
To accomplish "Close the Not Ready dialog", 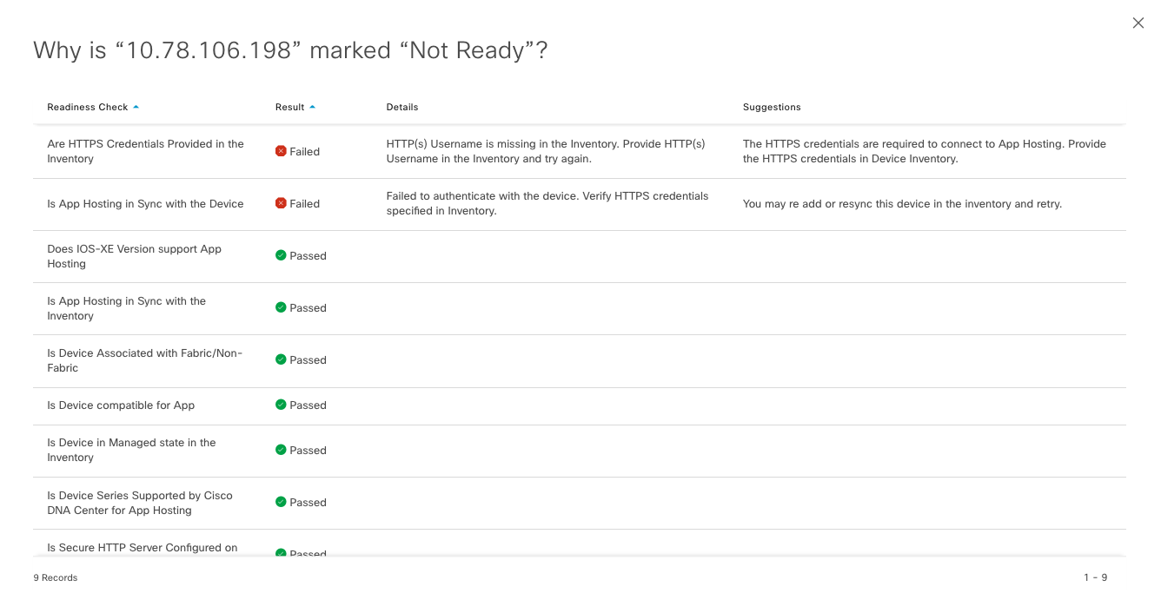I will [1138, 23].
